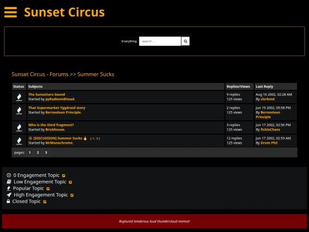
Task: Open the [DISCUSSION] Summer Sucks topic
Action: tap(58, 138)
